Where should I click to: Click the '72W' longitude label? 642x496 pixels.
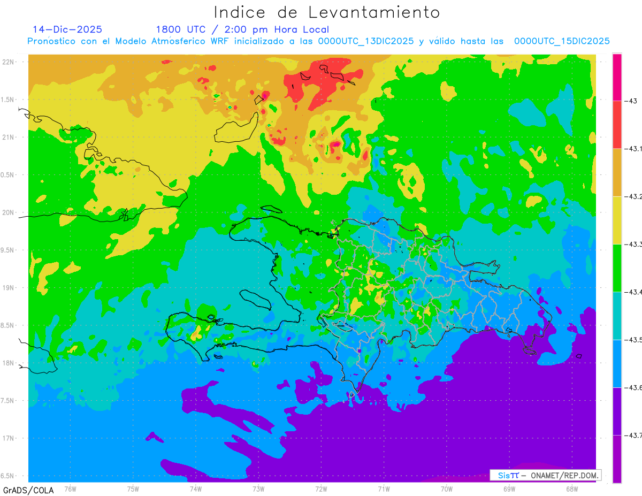coord(321,489)
